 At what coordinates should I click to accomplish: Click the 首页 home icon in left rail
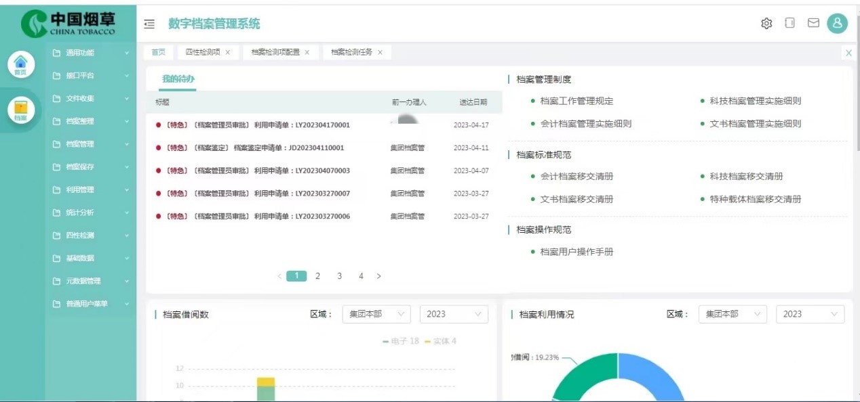pos(20,64)
